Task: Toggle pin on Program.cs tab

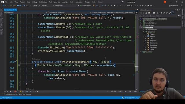Action: coord(13,10)
